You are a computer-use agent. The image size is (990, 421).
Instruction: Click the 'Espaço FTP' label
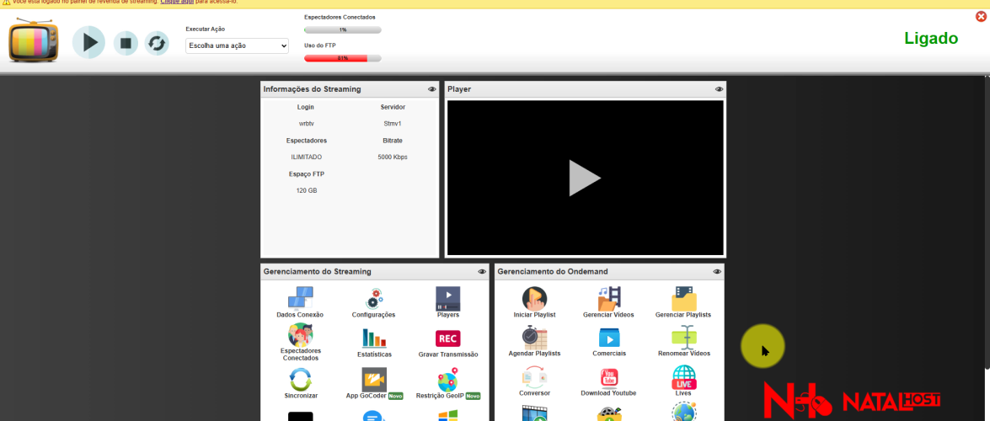(x=306, y=173)
